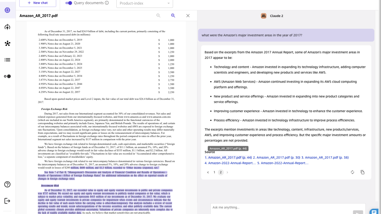Viewport: 381px width, 214px height.
Task: Click the two-circles sidebar icon
Action: [8, 76]
